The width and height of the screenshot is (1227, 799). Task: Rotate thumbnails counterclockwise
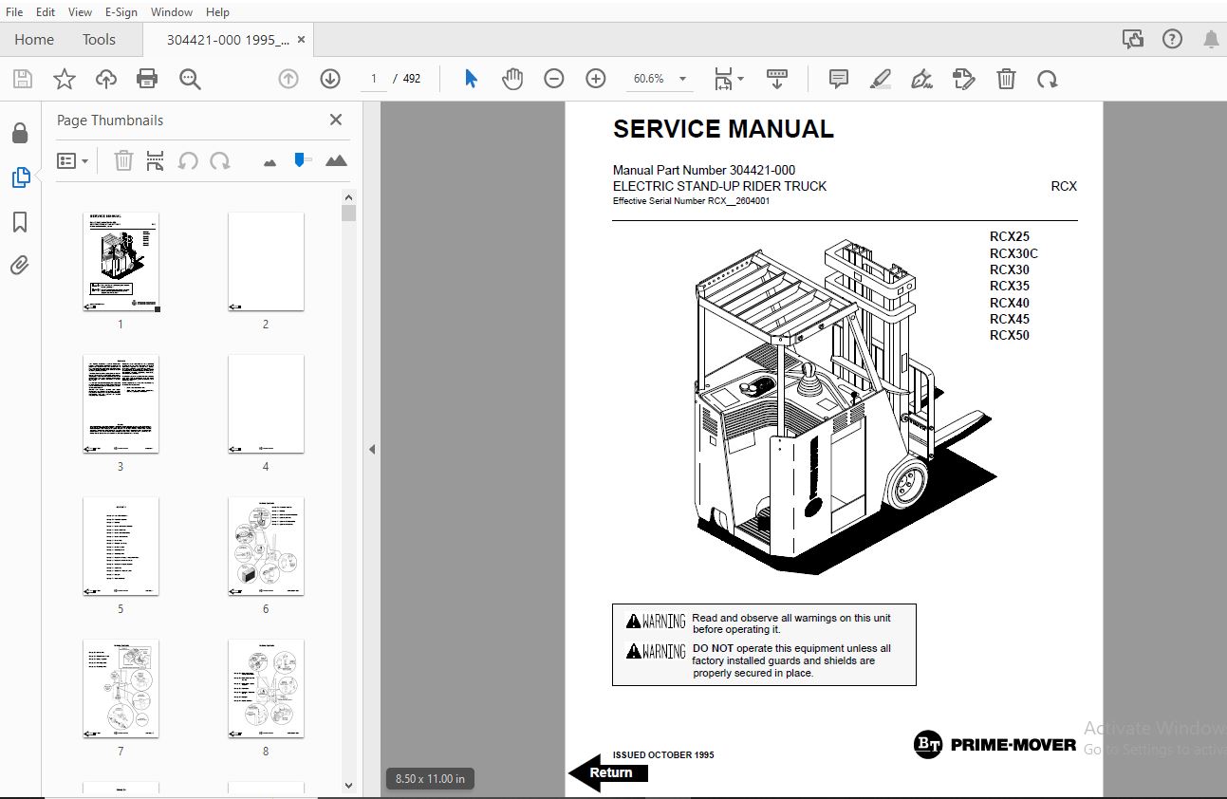coord(188,160)
